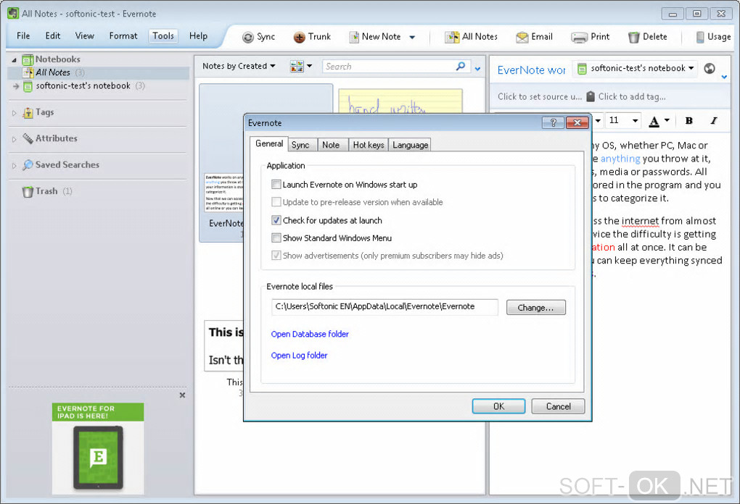This screenshot has width=740, height=504.
Task: Confirm options with OK button
Action: coord(499,406)
